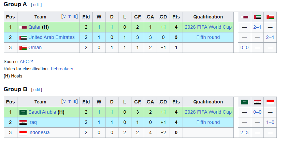Edit the Group B section
285x143 pixels.
click(37, 90)
